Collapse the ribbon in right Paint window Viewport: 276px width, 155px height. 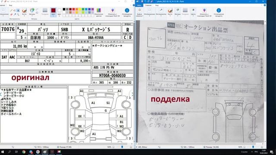click(x=262, y=5)
